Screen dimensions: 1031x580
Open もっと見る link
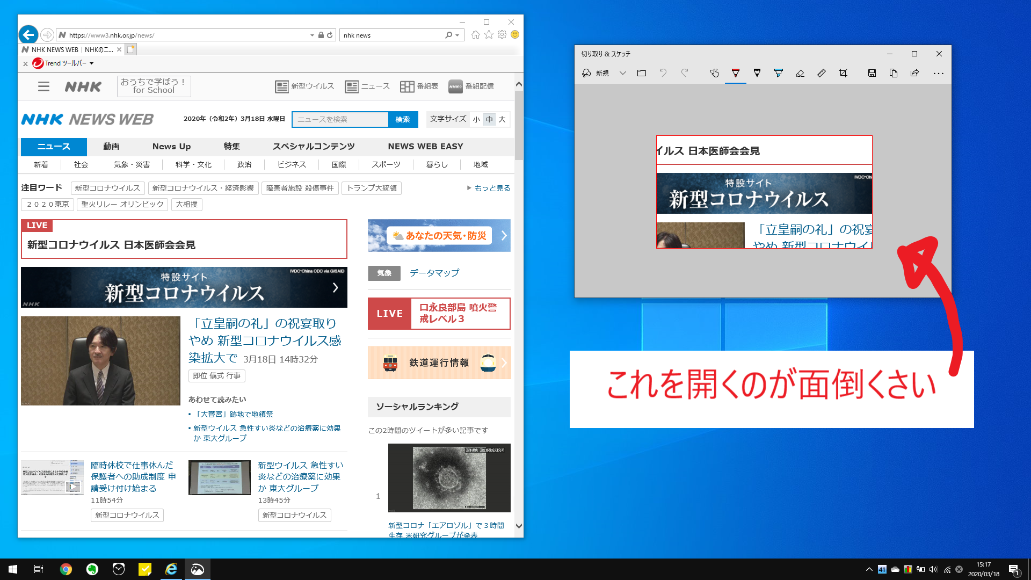coord(492,188)
